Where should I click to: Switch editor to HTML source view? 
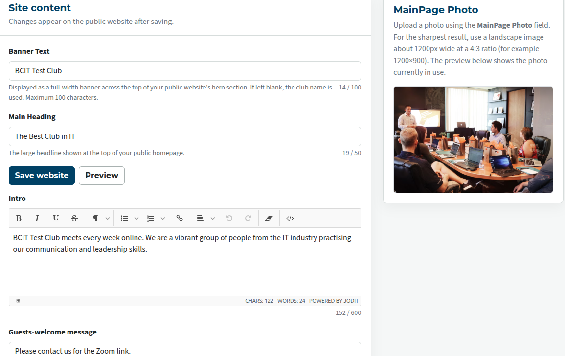[290, 218]
